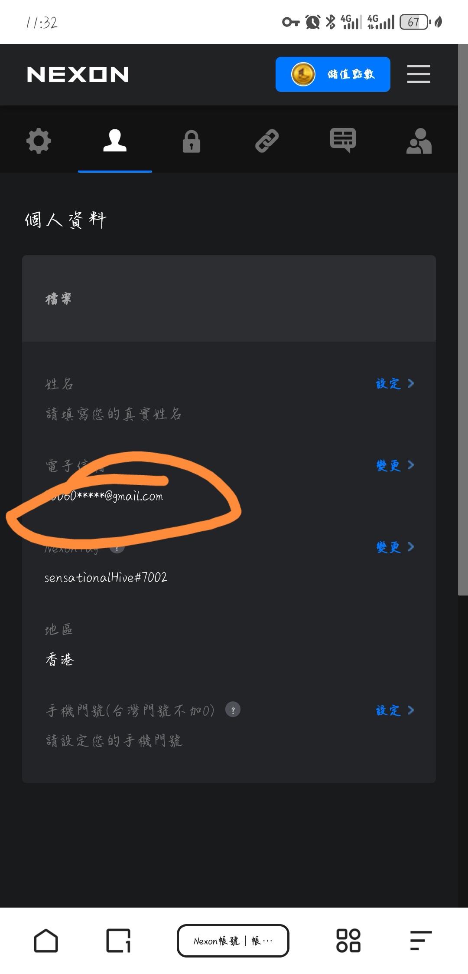Image resolution: width=468 pixels, height=974 pixels.
Task: Click 變更 next to NexonTag sensationalHive#7002
Action: pos(395,547)
